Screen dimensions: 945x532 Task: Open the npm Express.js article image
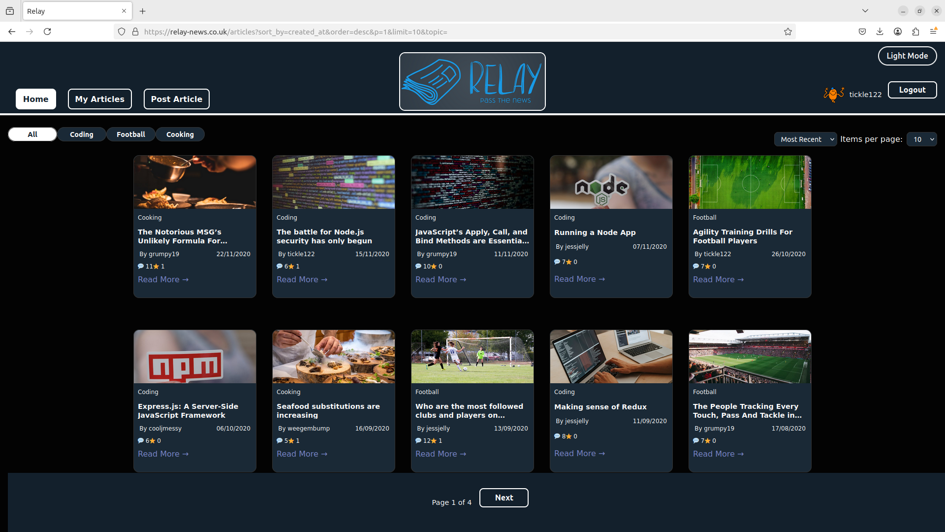click(x=195, y=357)
